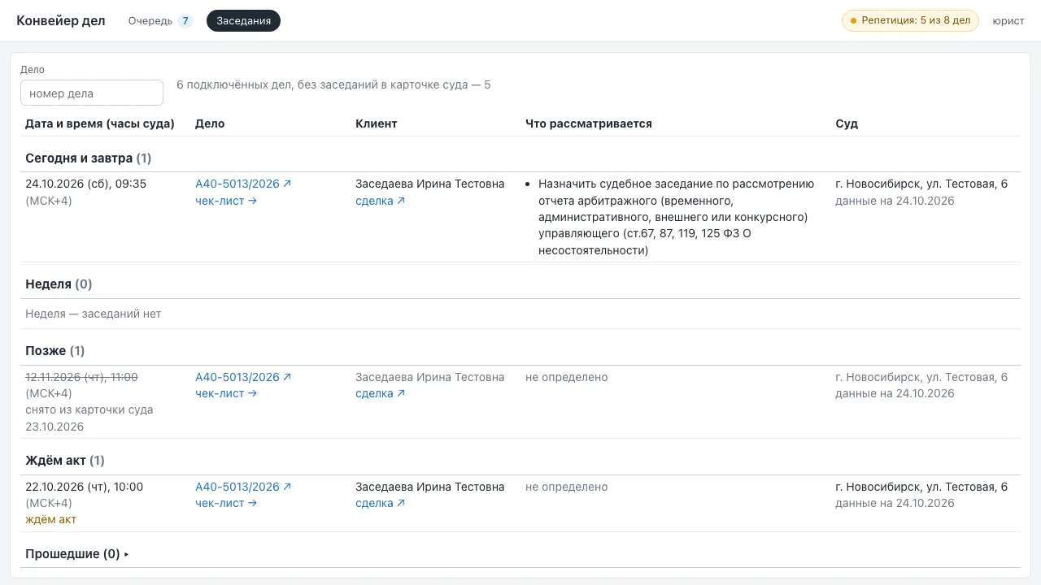The height and width of the screenshot is (585, 1041).
Task: Click the Неделя — заседаний нет message
Action: (94, 314)
